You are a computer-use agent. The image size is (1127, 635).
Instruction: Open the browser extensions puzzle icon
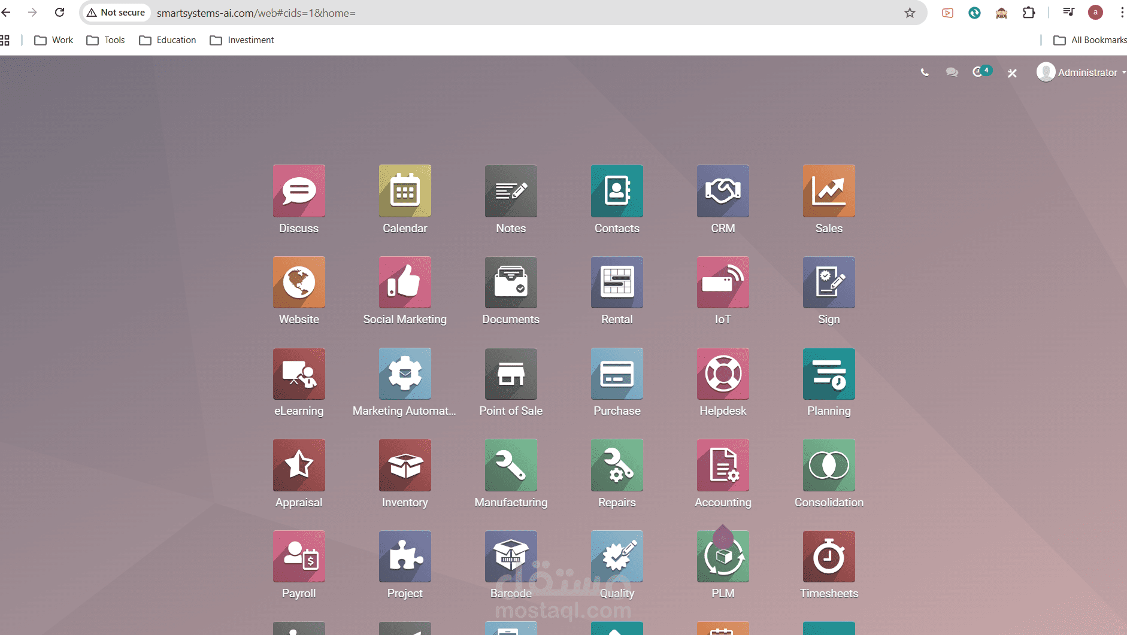1029,13
